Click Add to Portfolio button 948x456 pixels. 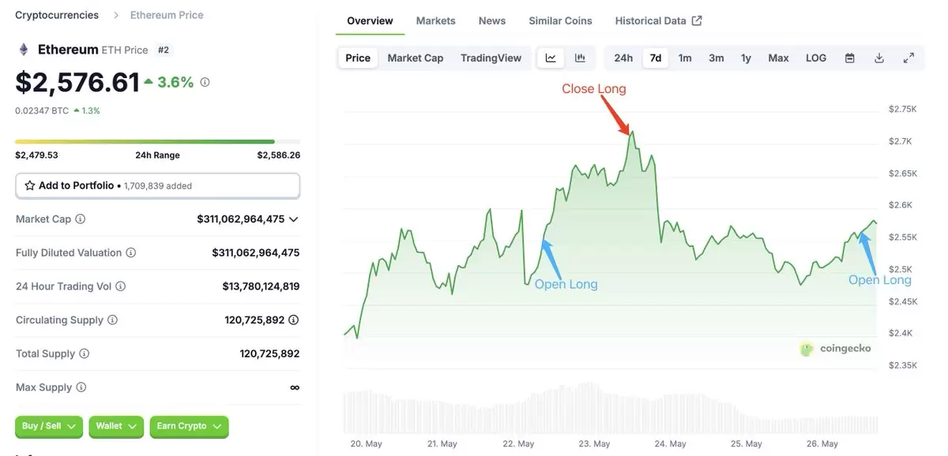click(158, 185)
